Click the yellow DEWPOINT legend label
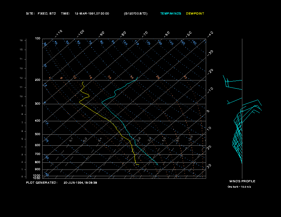 (x=195, y=13)
